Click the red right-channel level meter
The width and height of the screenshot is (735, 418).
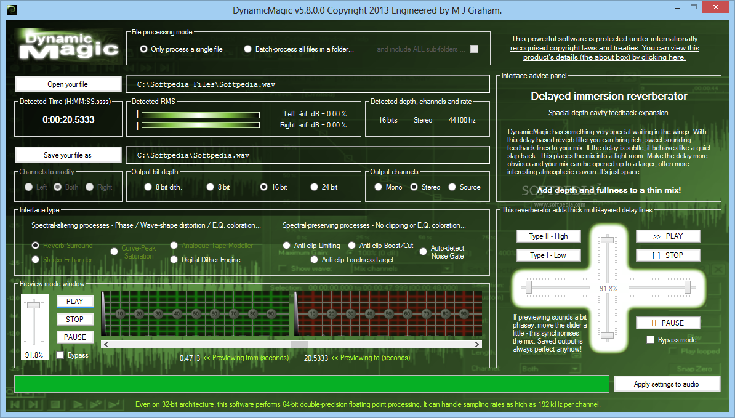388,313
